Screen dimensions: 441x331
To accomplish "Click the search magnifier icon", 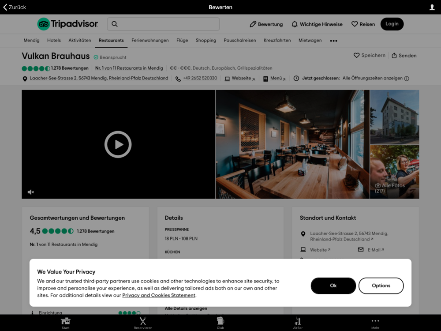I will pos(115,24).
